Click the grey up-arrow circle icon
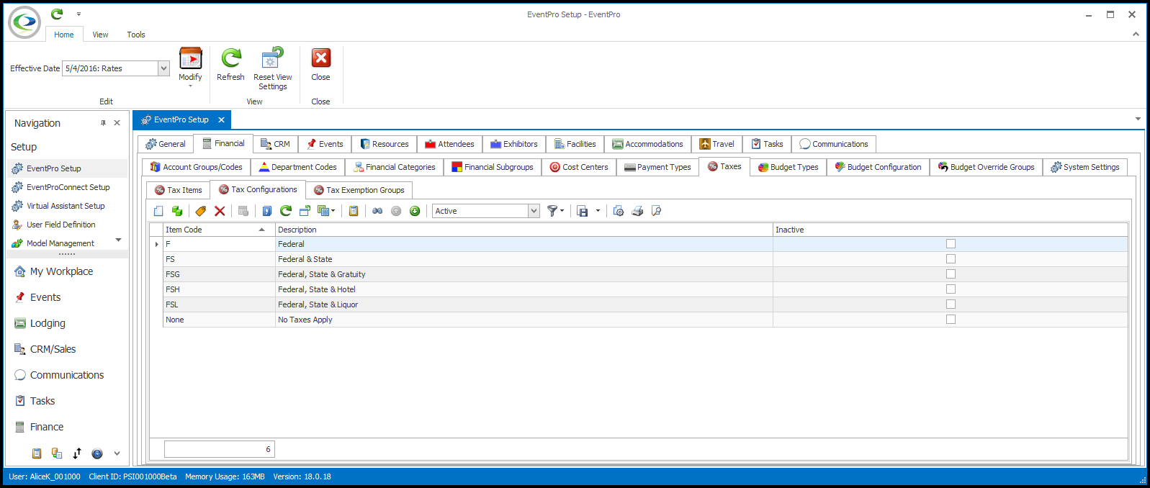This screenshot has height=488, width=1150. tap(396, 211)
